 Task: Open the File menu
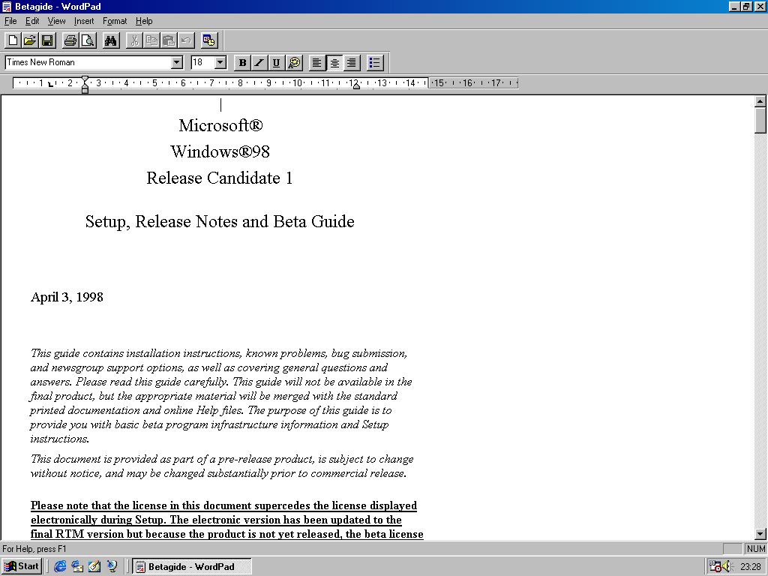click(10, 21)
